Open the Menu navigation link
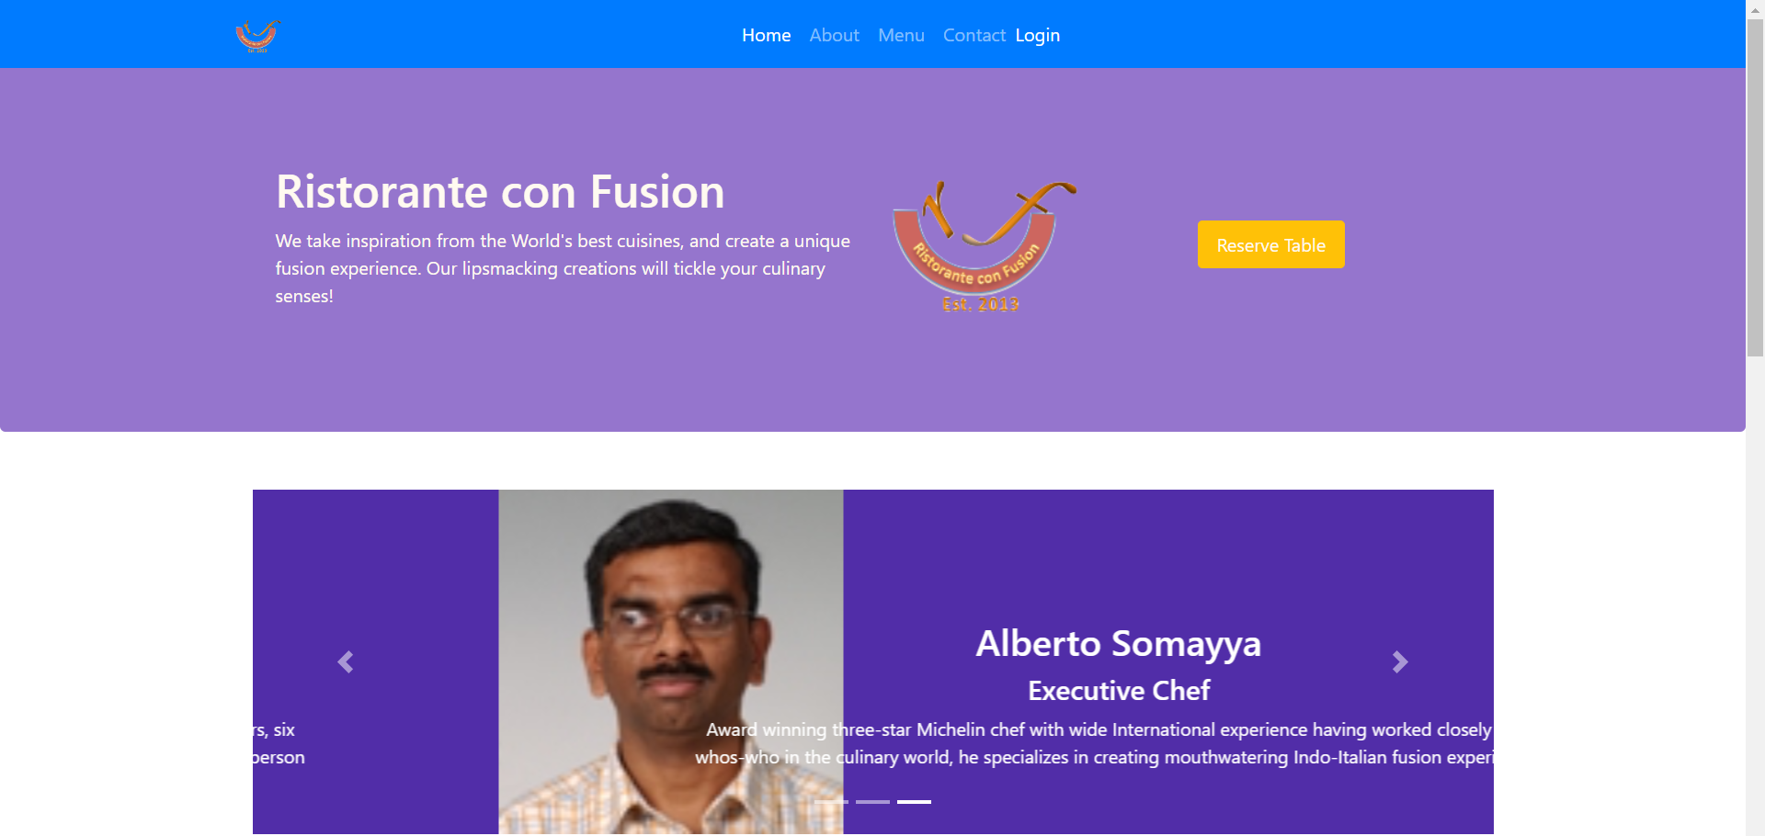 point(901,35)
